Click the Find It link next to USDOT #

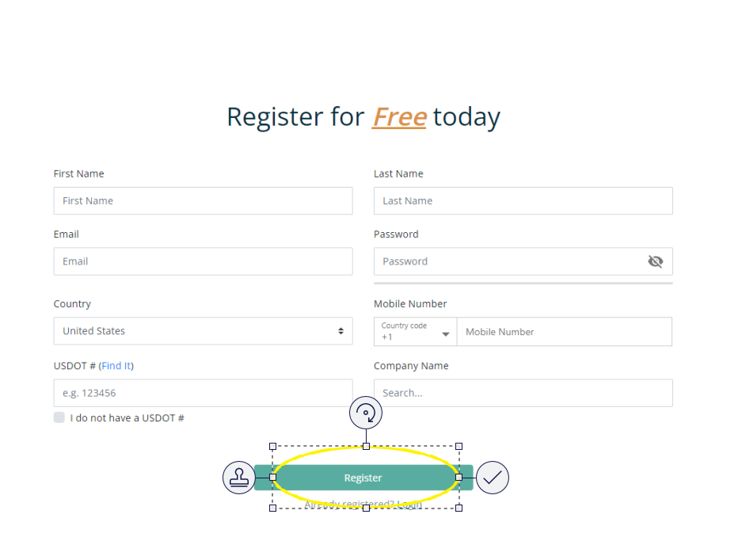point(116,366)
